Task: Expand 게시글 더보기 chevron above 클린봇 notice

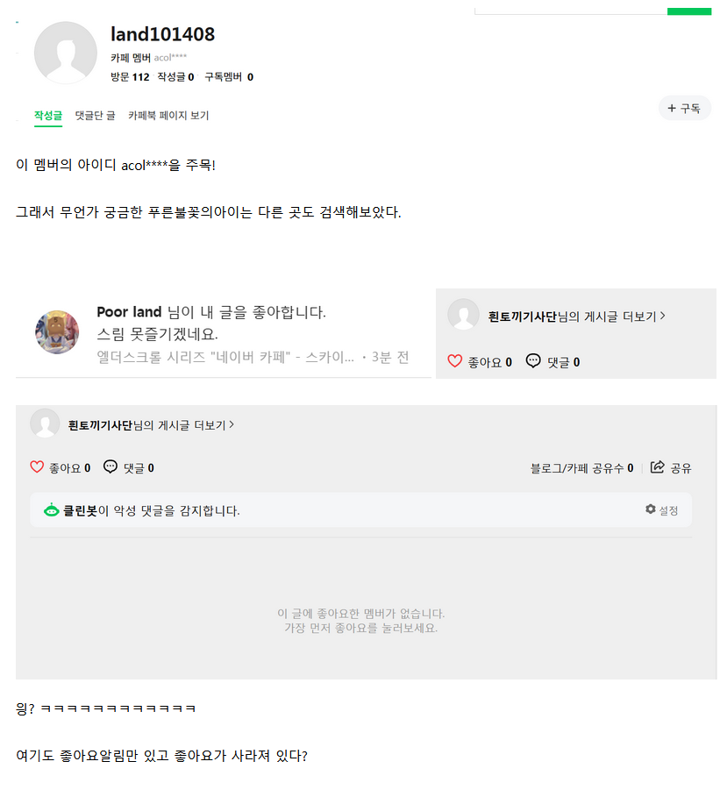Action: click(x=231, y=425)
